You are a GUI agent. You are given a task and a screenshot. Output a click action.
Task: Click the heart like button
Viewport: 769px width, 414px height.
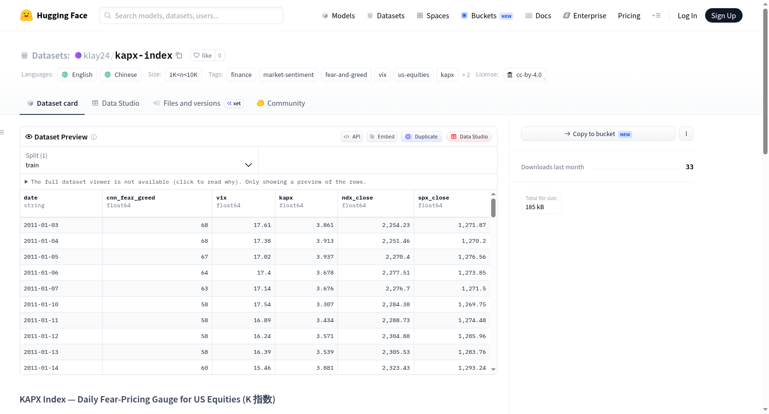click(x=202, y=55)
